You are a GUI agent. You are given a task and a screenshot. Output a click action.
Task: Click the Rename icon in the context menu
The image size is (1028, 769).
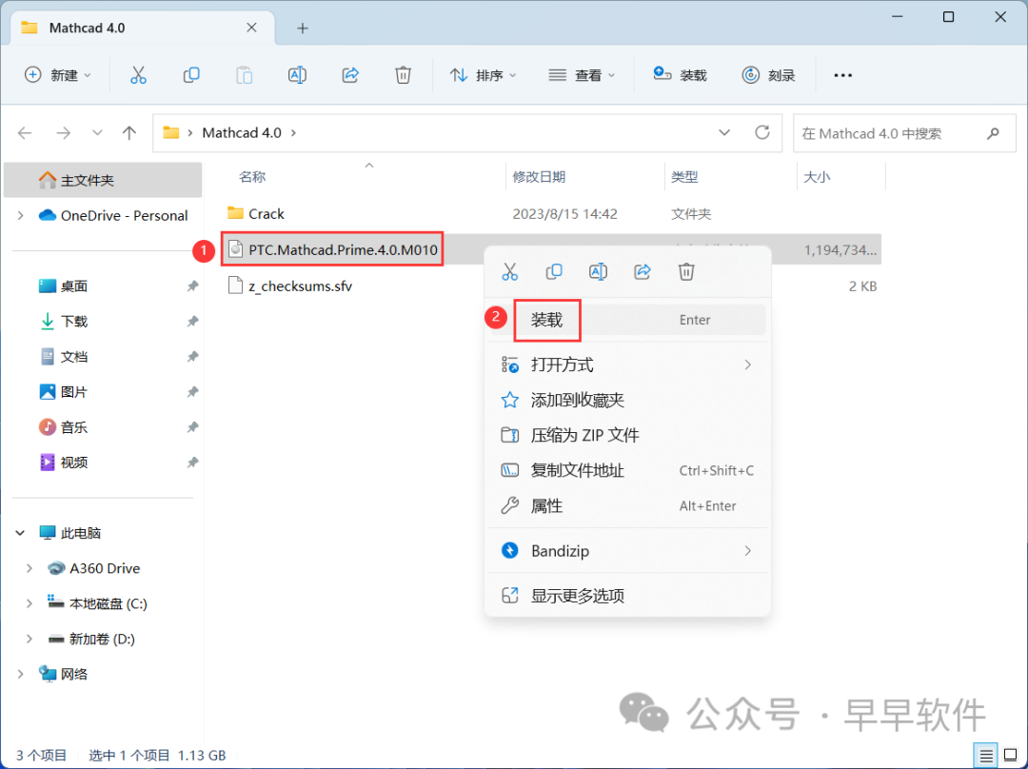click(598, 271)
